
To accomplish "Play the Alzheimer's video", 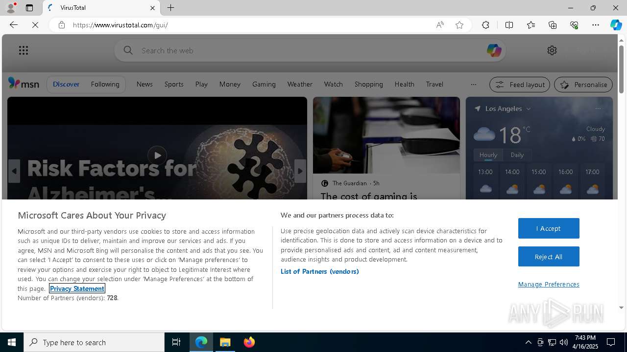I will tap(157, 155).
